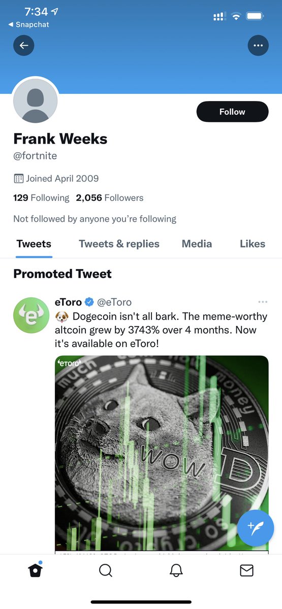Open the three-dot profile options menu
282x609 pixels.
pos(258,46)
